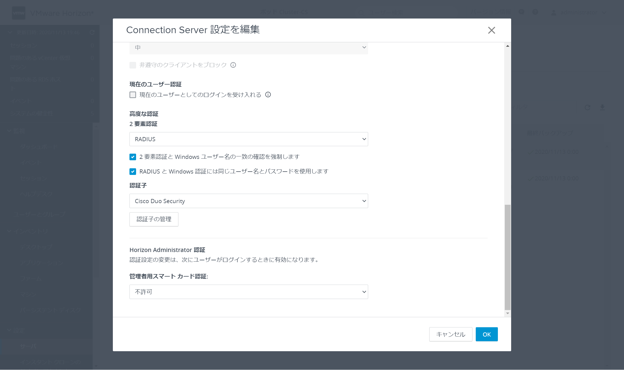This screenshot has width=624, height=370.
Task: Enable 現在のユーザーとしてのログインを受け入れる
Action: [x=132, y=95]
